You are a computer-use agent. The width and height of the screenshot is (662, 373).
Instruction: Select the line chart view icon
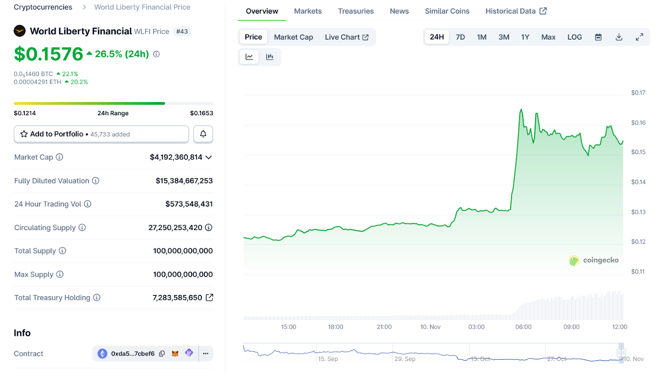[x=249, y=57]
